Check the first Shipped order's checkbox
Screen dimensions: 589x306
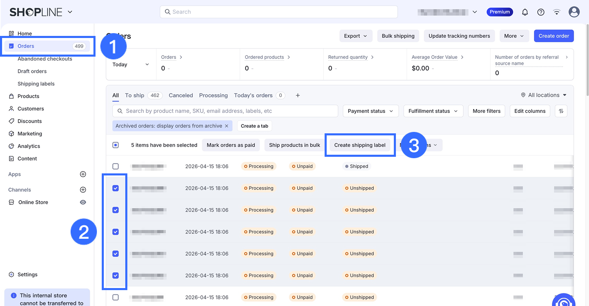point(116,166)
